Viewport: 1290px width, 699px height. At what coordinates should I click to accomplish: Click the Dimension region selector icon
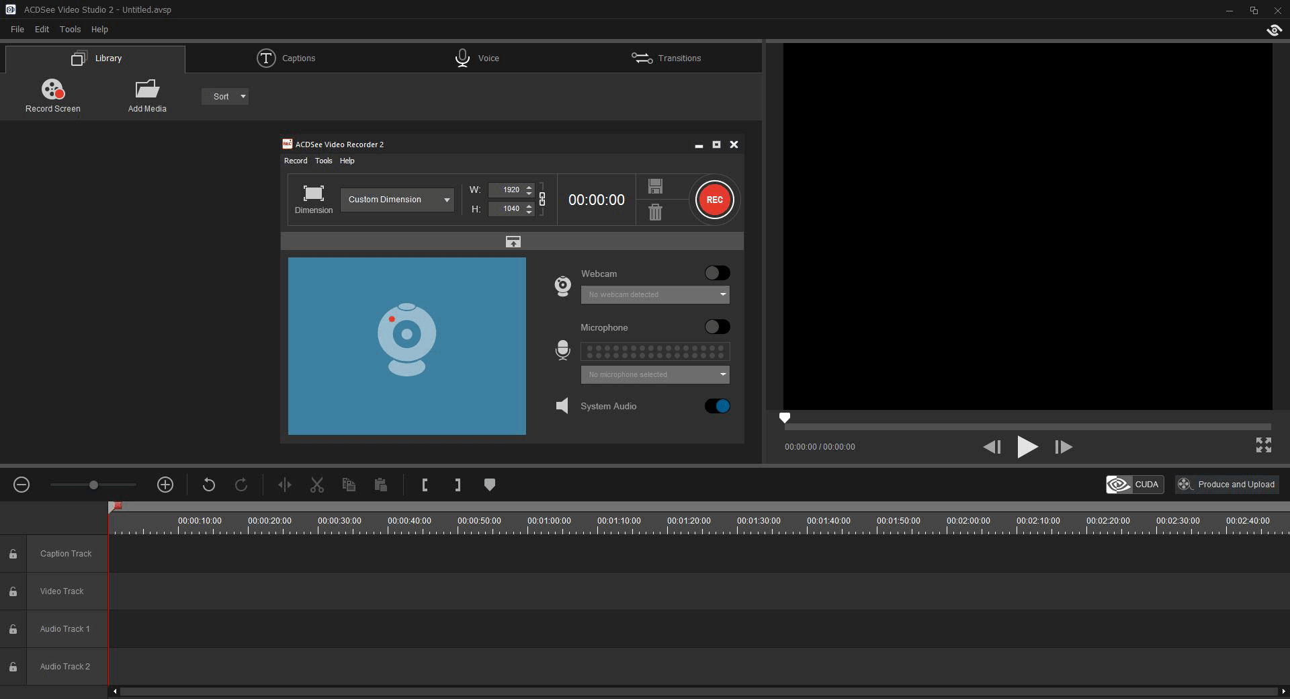pos(314,194)
